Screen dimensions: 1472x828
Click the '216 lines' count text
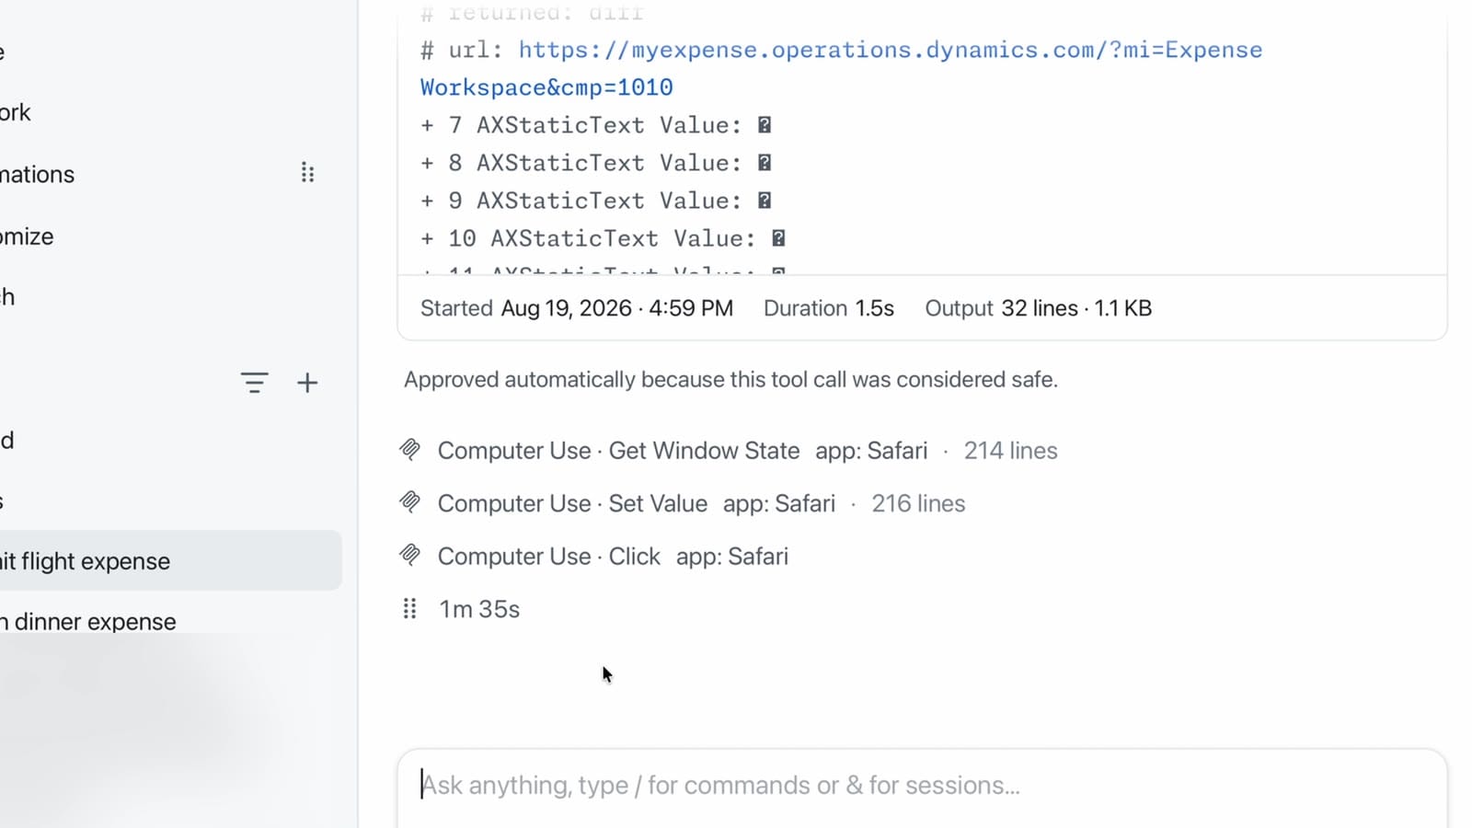[918, 503]
